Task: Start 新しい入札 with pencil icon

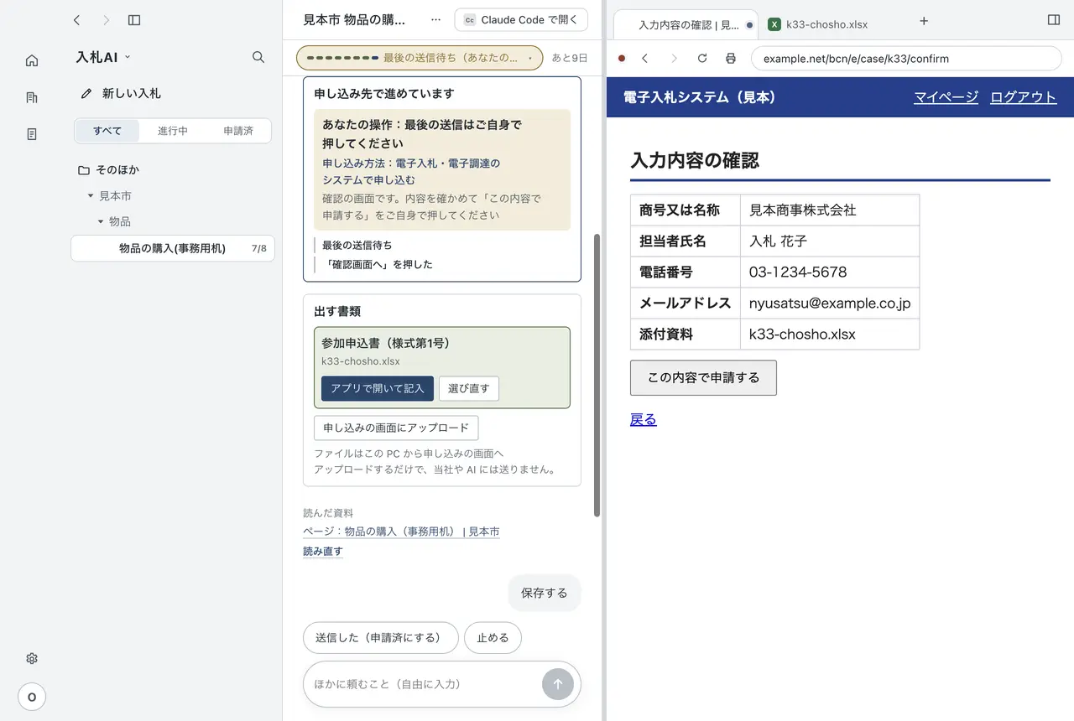Action: coord(121,94)
